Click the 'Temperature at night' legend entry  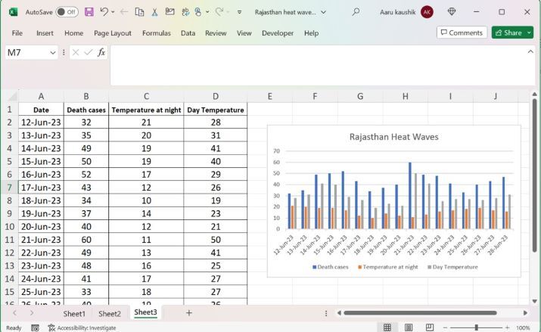pos(388,267)
